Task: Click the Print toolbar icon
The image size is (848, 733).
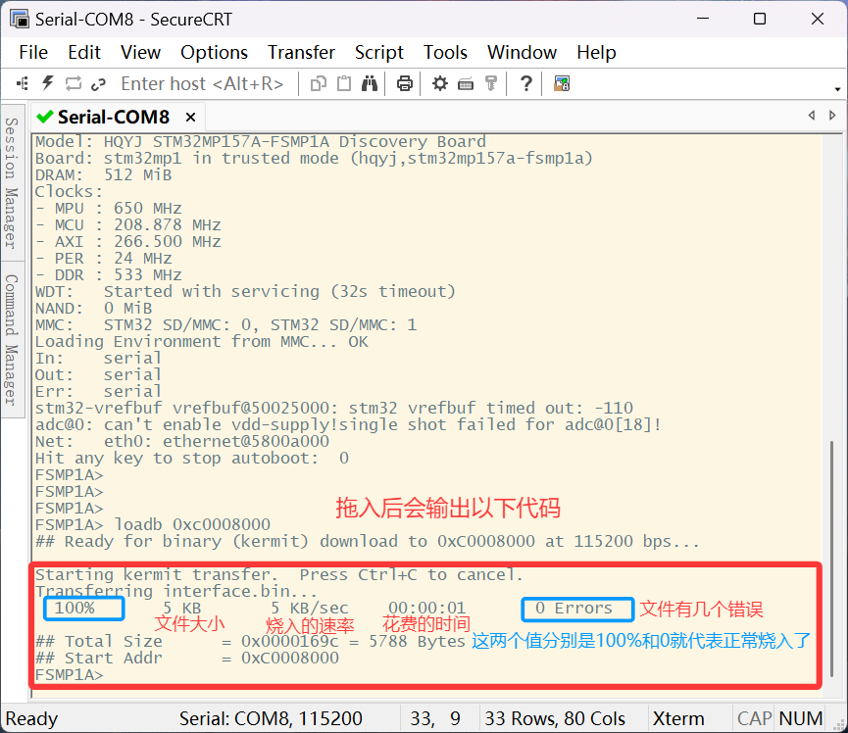Action: 405,84
